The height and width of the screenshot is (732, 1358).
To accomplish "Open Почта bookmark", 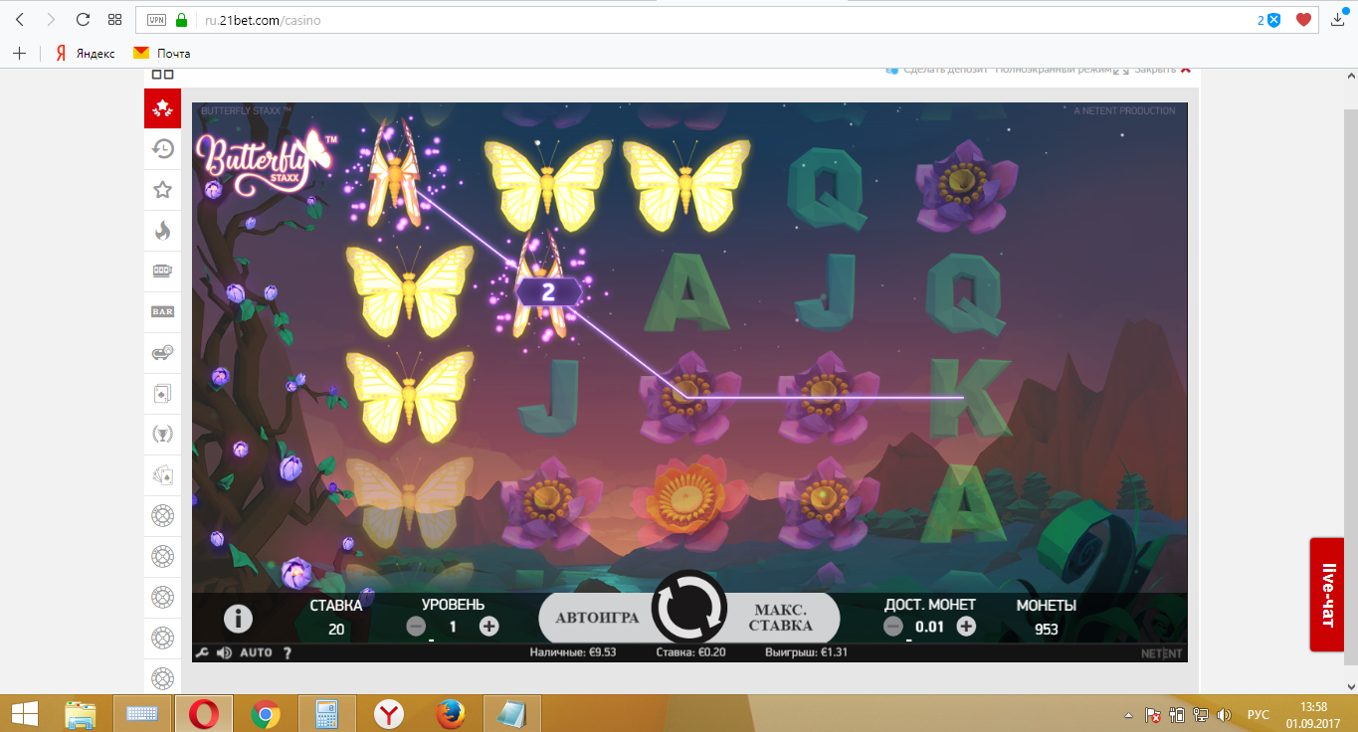I will [x=162, y=53].
